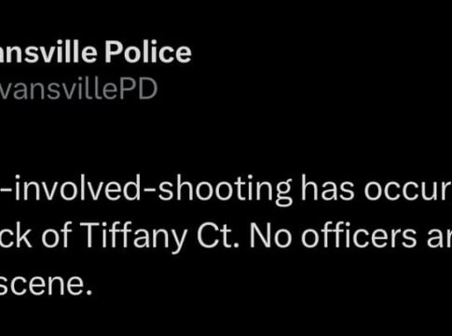Click the "ansville" part of the display name
This screenshot has width=452, height=336.
coord(48,52)
